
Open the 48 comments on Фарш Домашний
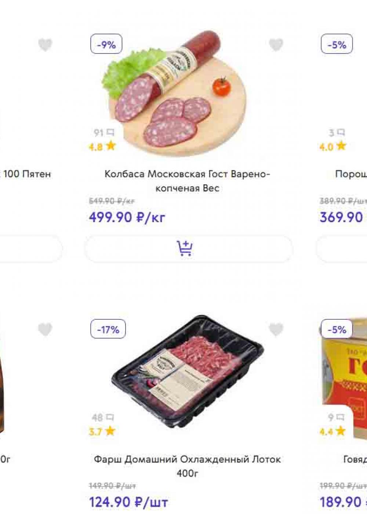coord(103,417)
